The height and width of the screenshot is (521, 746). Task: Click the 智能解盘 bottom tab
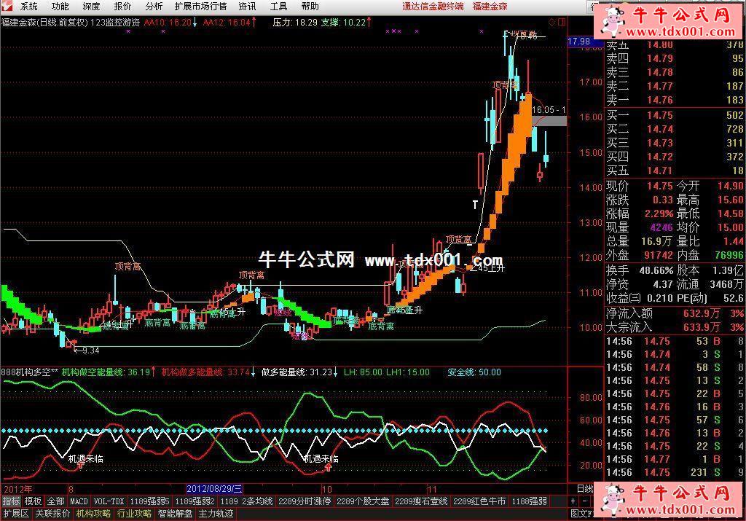175,514
